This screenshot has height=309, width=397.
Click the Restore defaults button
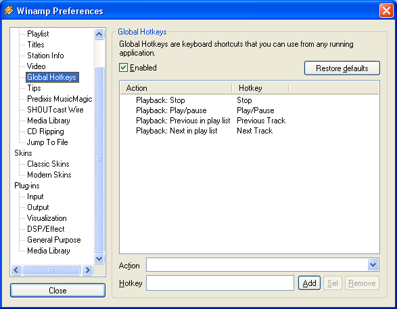pyautogui.click(x=342, y=68)
